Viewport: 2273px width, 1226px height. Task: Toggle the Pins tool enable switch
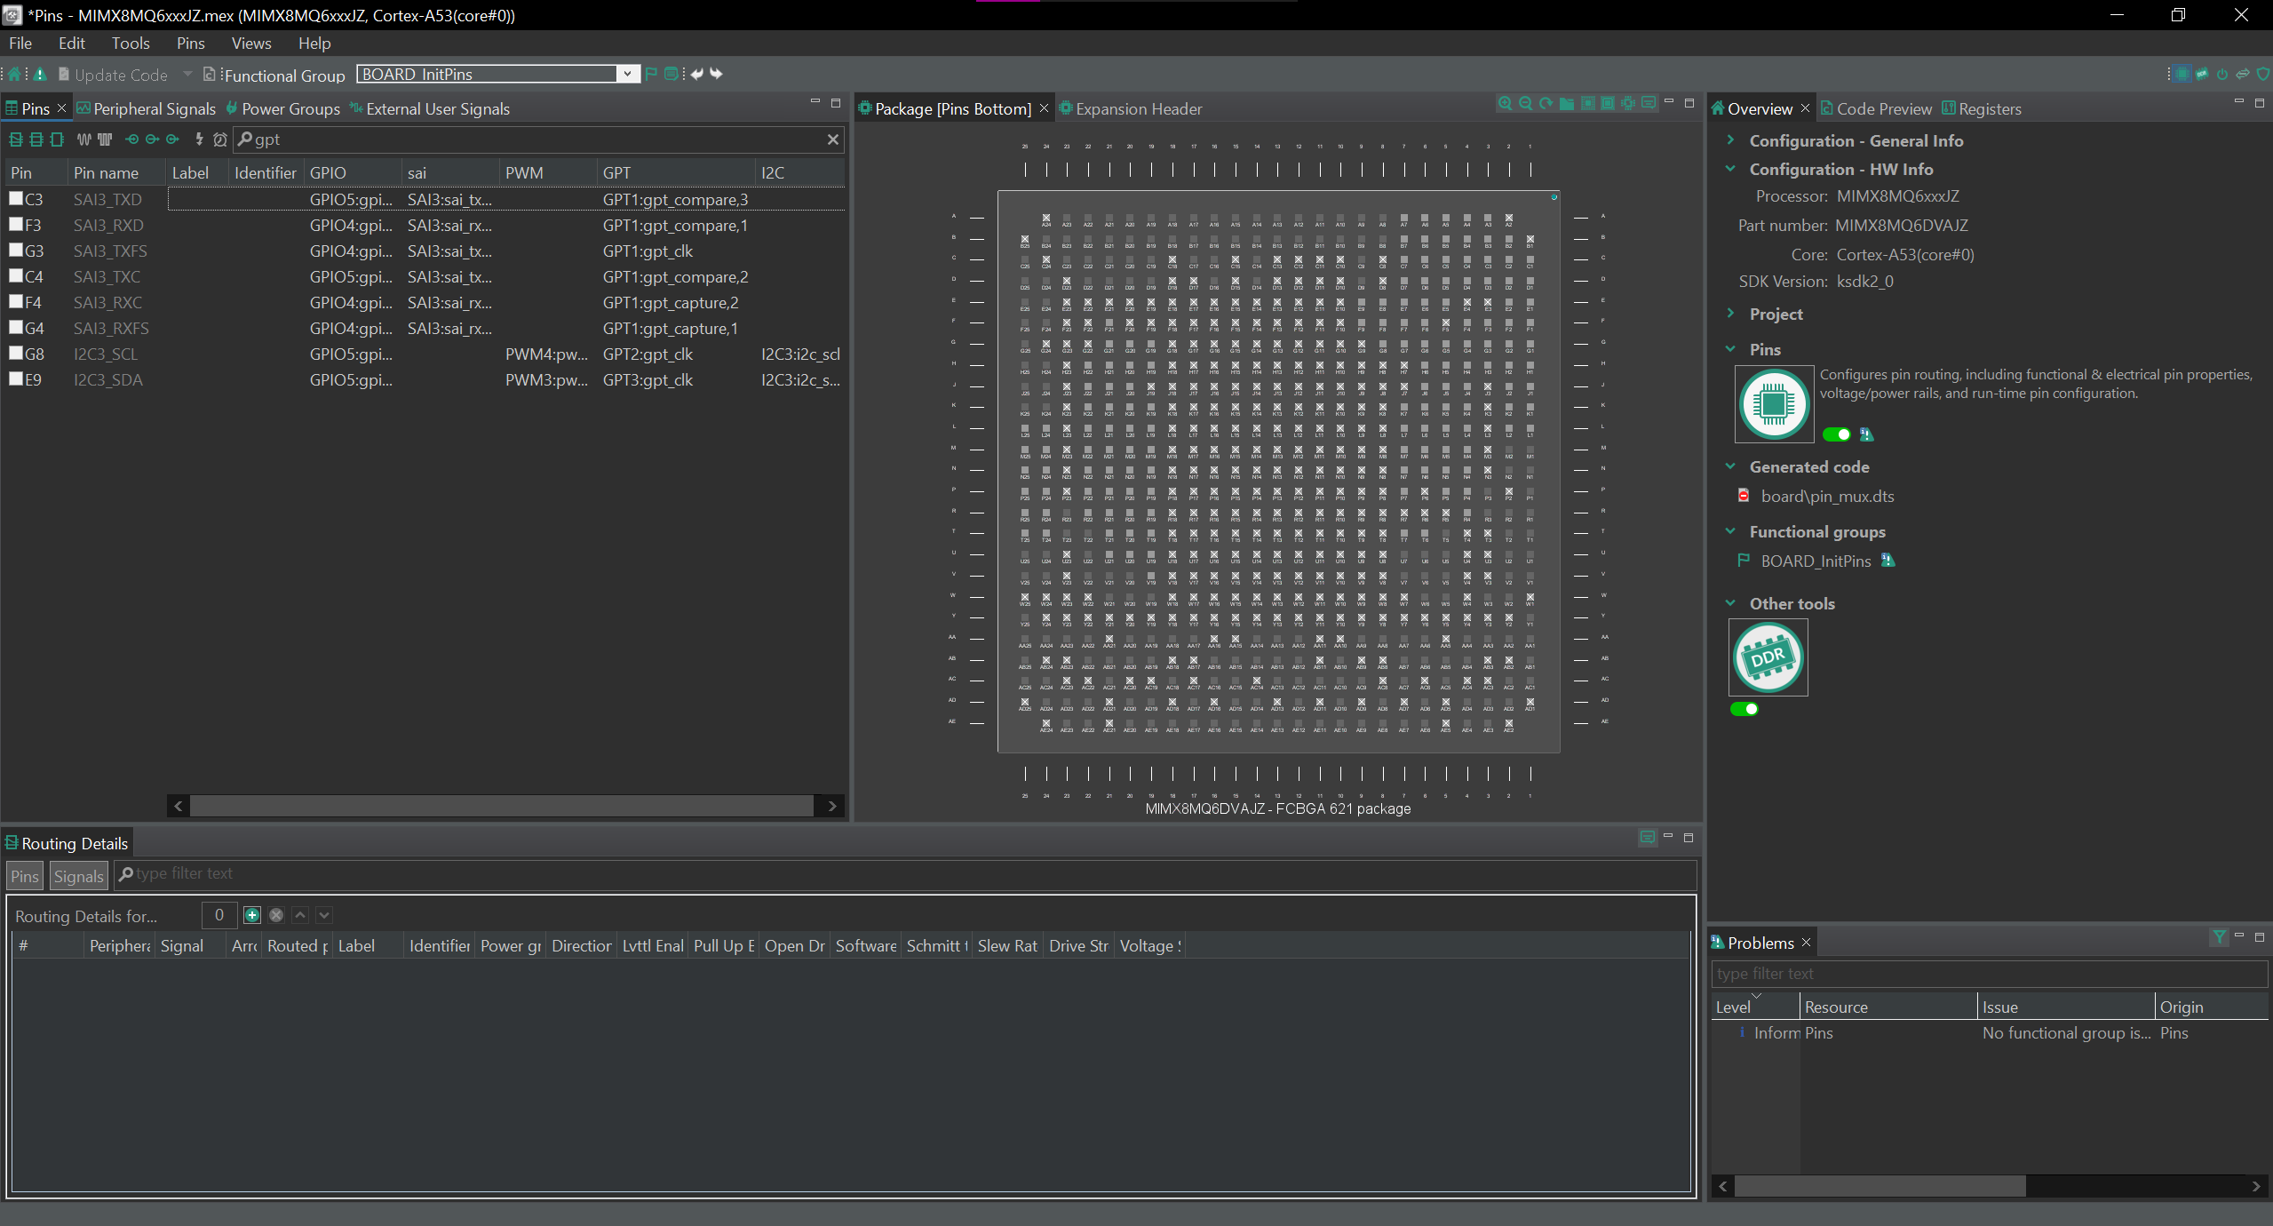1836,434
